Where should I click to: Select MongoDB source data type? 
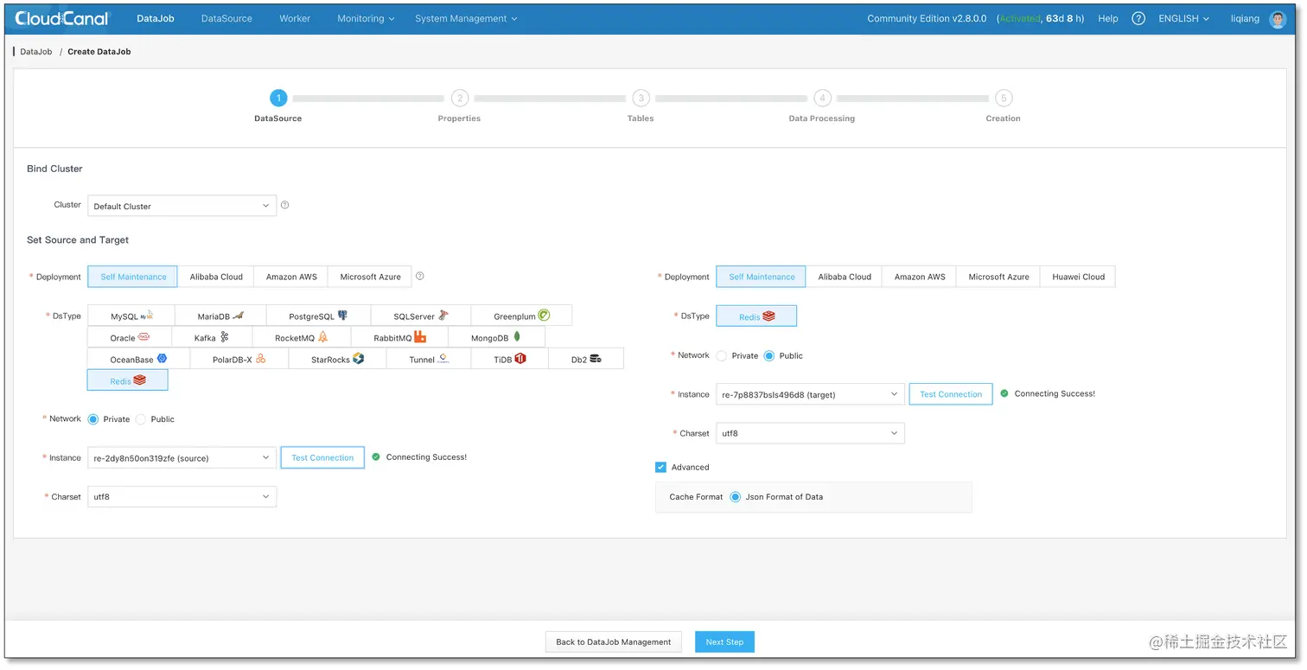496,338
